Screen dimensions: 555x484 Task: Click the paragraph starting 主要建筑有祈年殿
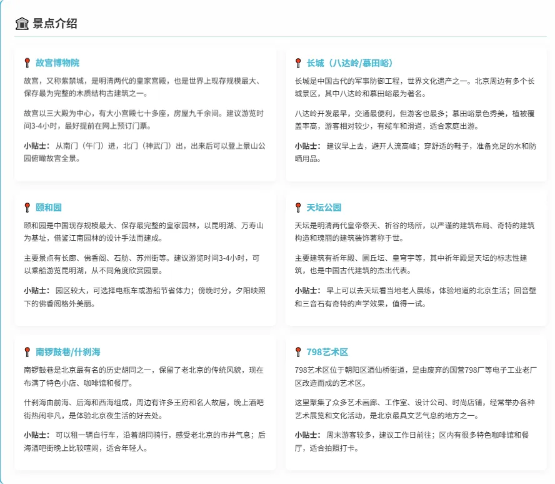[x=411, y=264]
